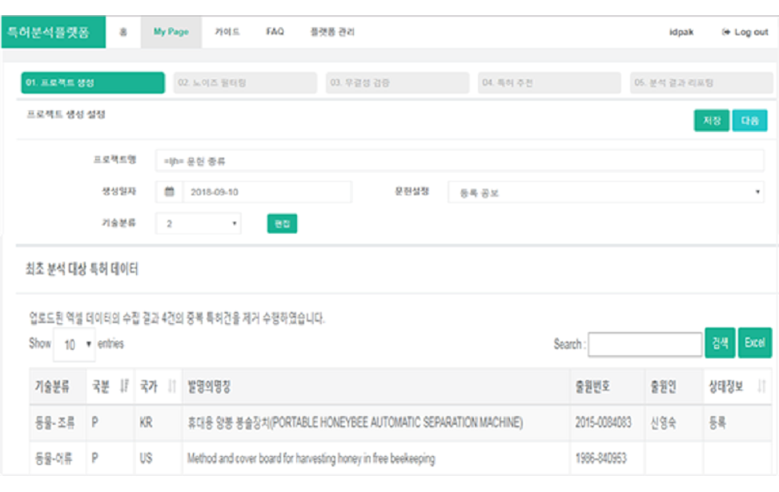This screenshot has height=492, width=779.
Task: Open the My Page menu
Action: click(171, 32)
